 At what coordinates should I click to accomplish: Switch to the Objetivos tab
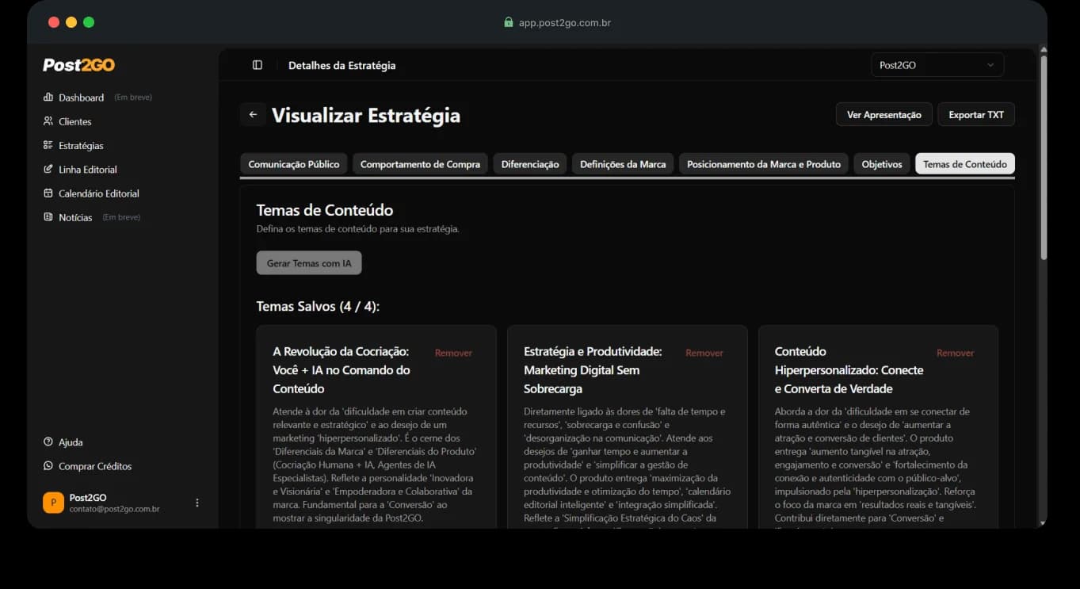(882, 164)
